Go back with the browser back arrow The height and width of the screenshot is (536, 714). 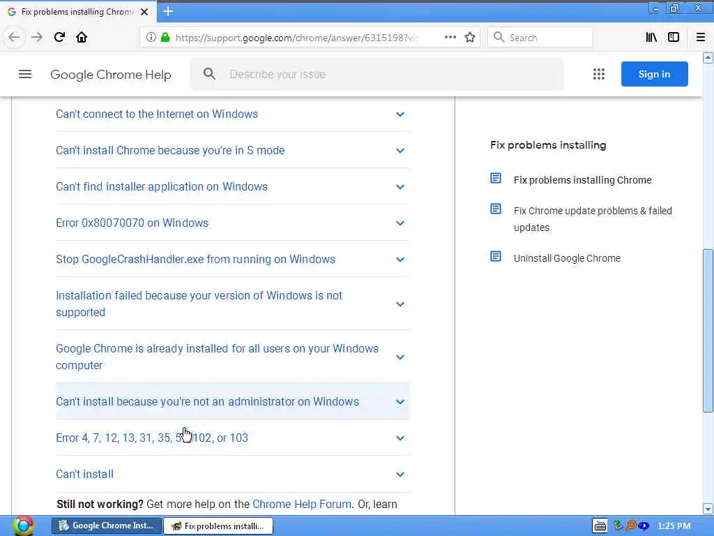click(14, 37)
